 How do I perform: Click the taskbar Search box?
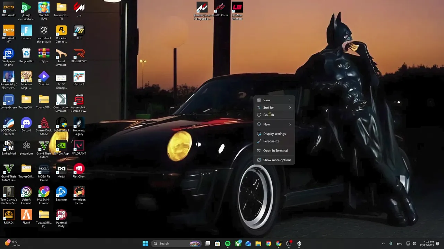coord(177,243)
